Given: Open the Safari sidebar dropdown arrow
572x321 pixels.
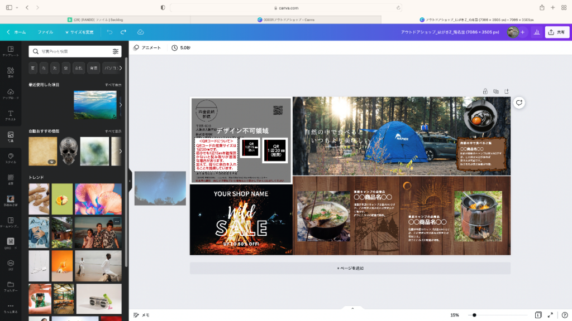Looking at the screenshot, I should 17,8.
